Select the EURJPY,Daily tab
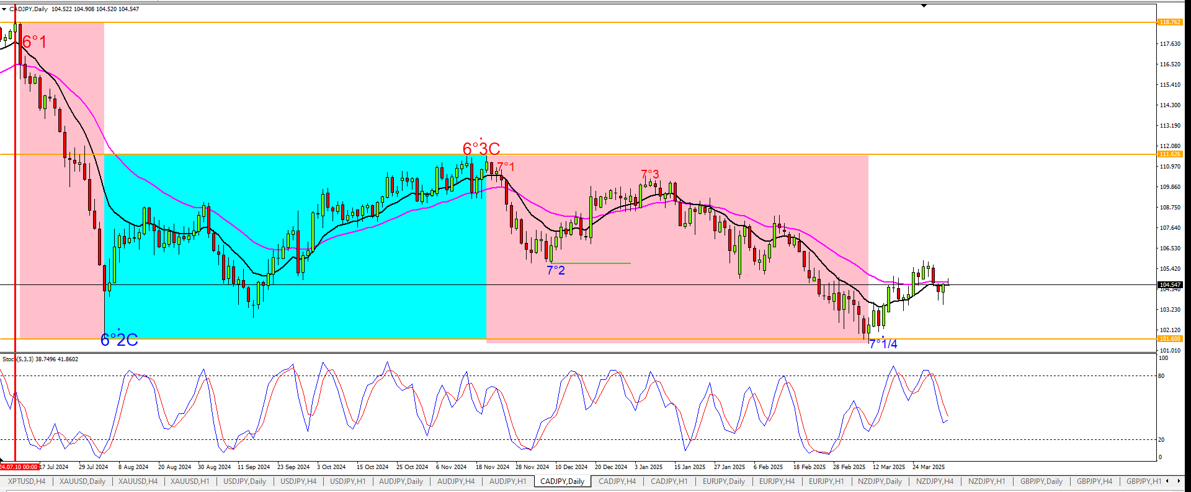The width and height of the screenshot is (1191, 492). pyautogui.click(x=723, y=481)
